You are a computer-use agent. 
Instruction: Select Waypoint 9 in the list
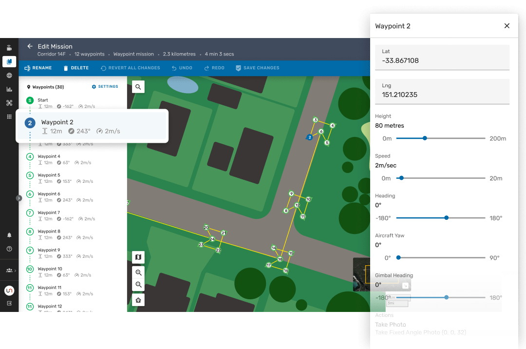[73, 253]
